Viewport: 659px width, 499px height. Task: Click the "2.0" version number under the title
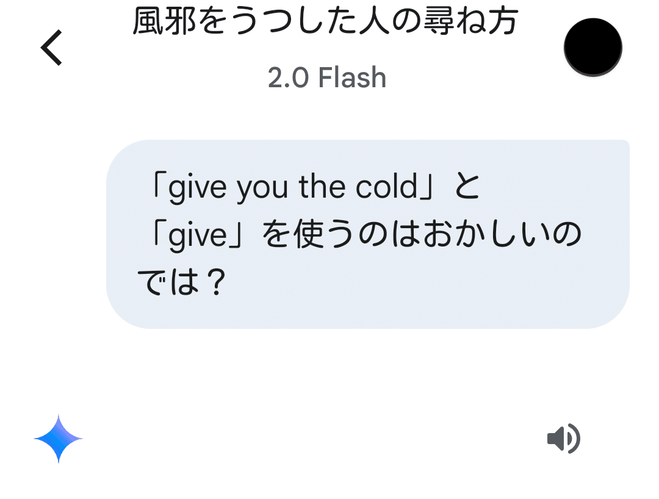click(288, 77)
